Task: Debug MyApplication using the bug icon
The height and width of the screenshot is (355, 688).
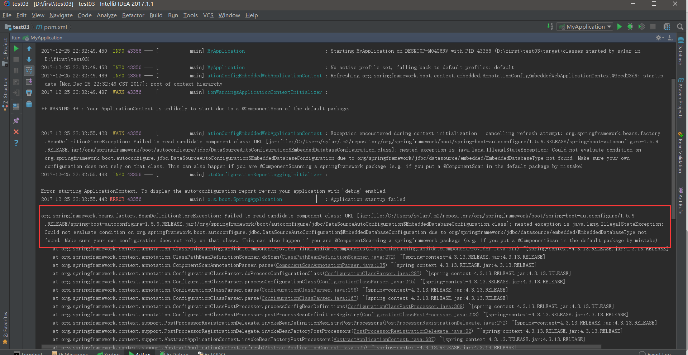Action: 630,27
